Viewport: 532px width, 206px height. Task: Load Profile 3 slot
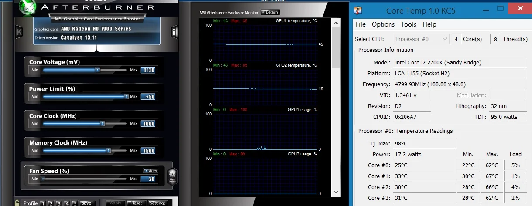(58, 203)
